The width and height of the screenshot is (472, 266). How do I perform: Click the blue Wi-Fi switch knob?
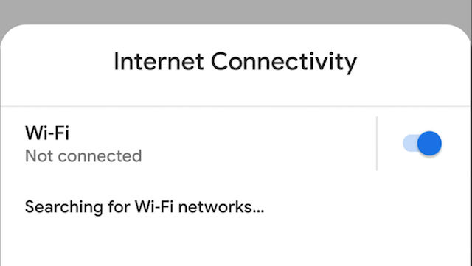[429, 144]
